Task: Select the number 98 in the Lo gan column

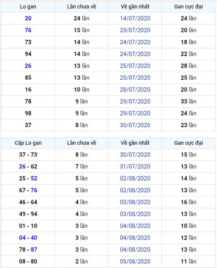Action: pyautogui.click(x=28, y=113)
